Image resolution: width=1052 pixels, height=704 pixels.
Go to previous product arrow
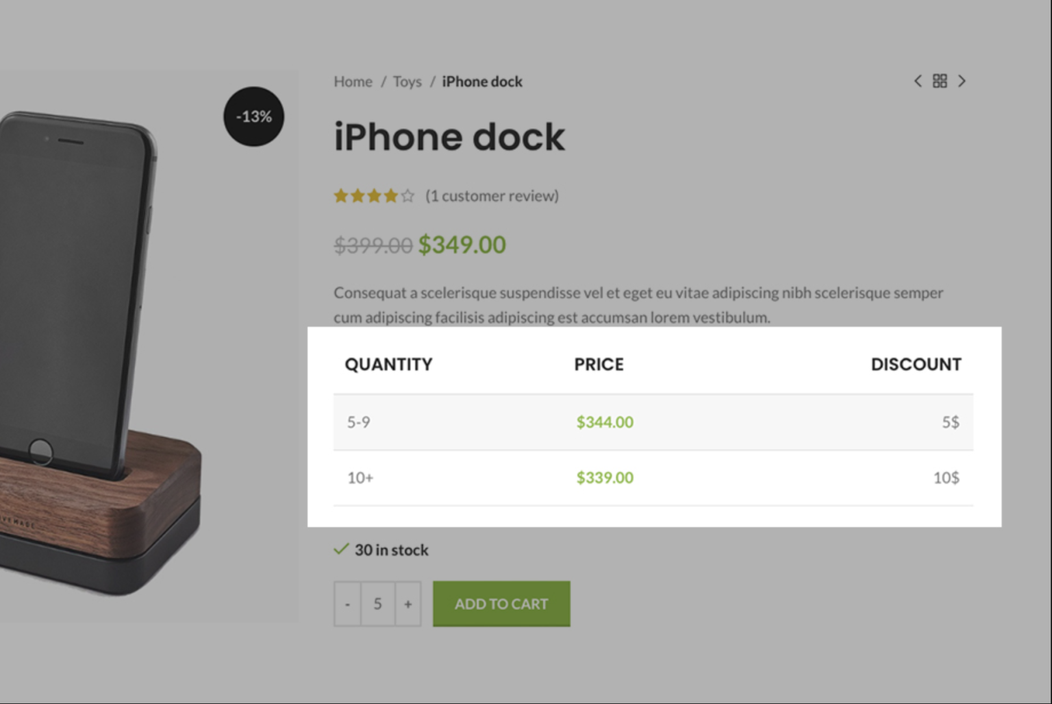pyautogui.click(x=918, y=81)
